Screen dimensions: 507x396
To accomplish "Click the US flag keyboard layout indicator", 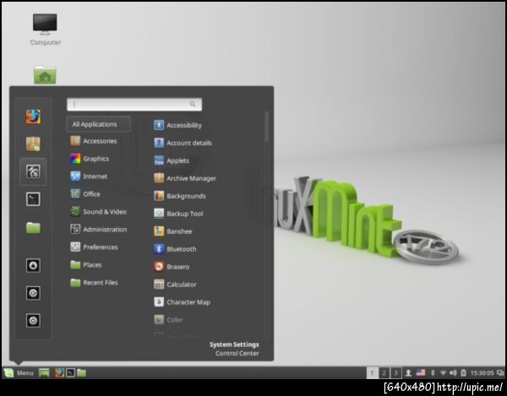I will pyautogui.click(x=421, y=372).
